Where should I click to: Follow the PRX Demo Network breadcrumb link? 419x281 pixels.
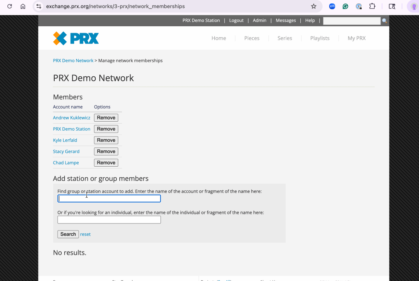tap(73, 60)
